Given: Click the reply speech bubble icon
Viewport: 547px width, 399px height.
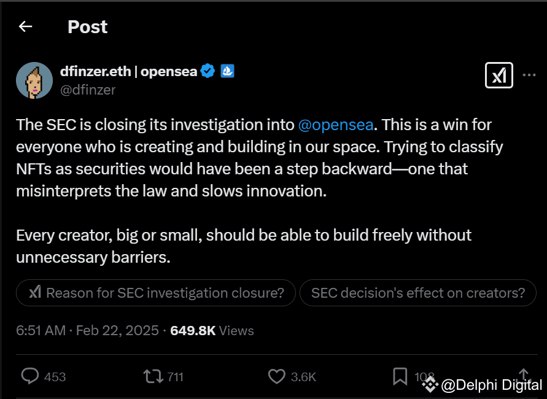Looking at the screenshot, I should click(x=30, y=376).
